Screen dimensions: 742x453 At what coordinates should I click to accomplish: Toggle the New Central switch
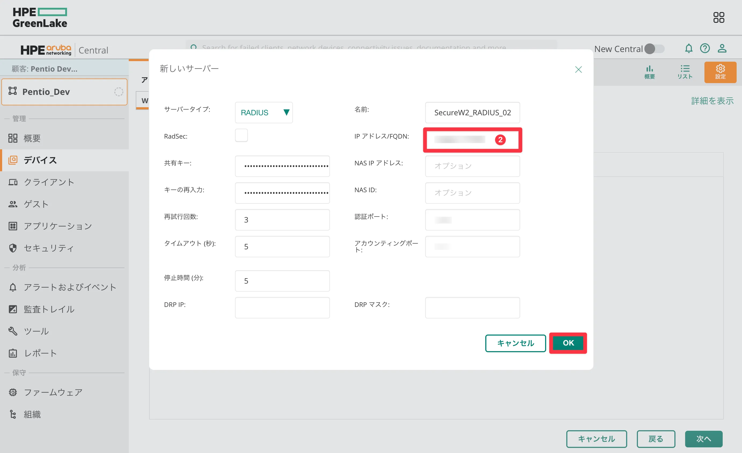[x=654, y=49]
